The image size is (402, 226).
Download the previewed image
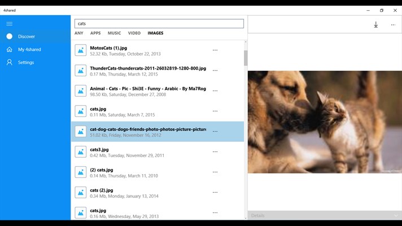[376, 25]
